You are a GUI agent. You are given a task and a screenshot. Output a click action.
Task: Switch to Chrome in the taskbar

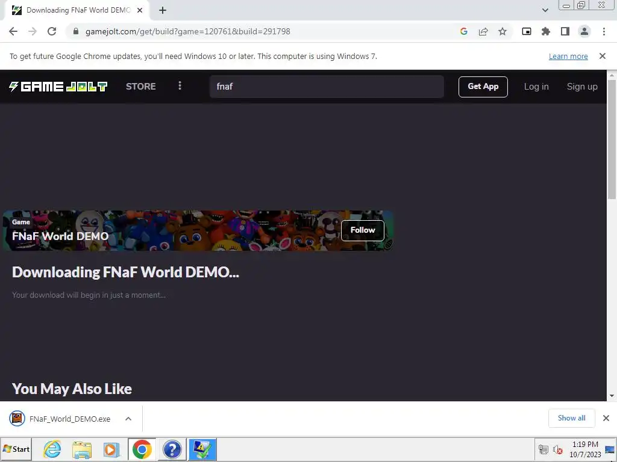[142, 449]
